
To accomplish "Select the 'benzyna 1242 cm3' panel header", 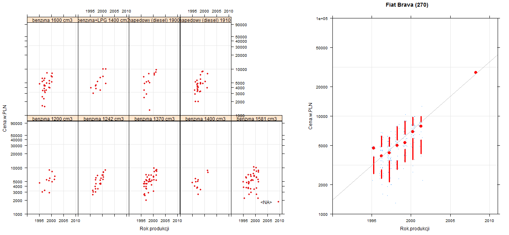I will tap(103, 118).
